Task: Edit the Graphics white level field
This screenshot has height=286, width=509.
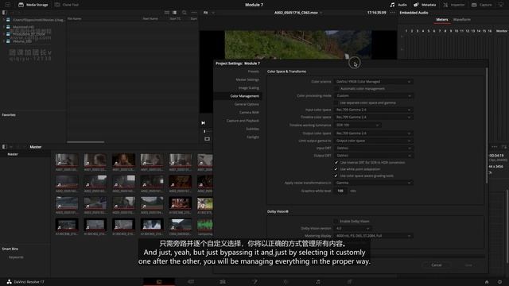Action: pos(340,191)
